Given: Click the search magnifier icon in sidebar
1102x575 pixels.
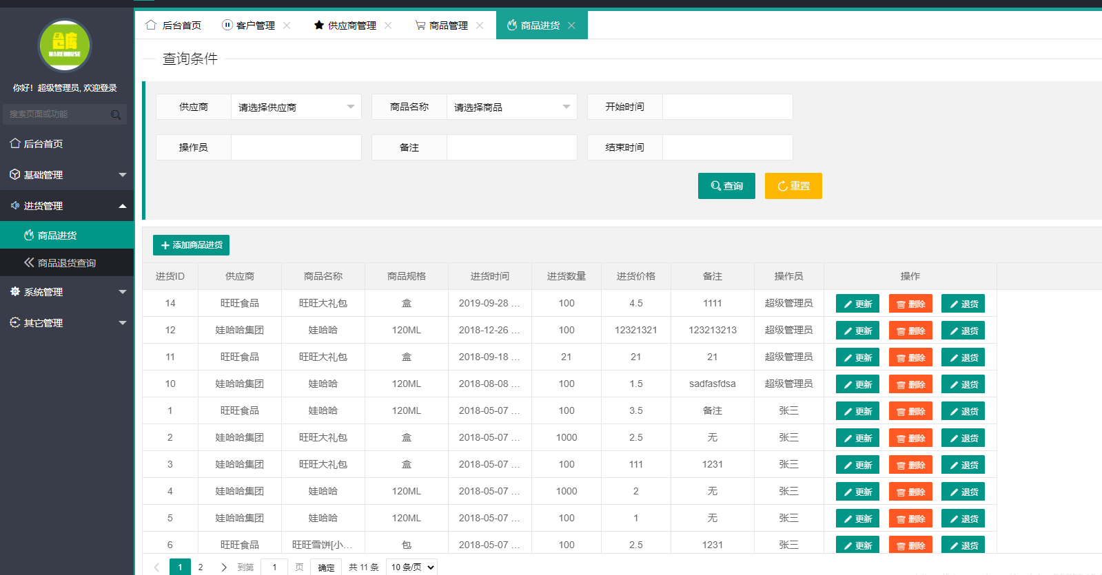Looking at the screenshot, I should [116, 114].
